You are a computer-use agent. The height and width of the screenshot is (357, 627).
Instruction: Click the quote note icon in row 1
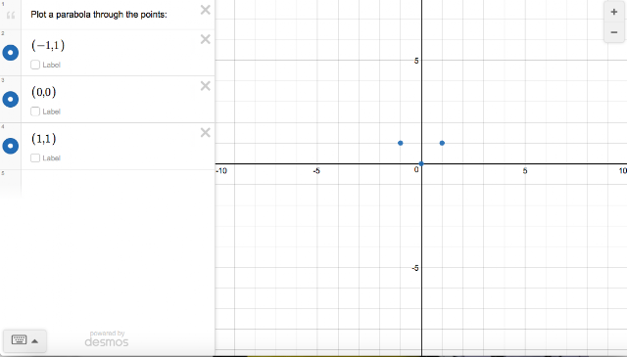pyautogui.click(x=11, y=16)
